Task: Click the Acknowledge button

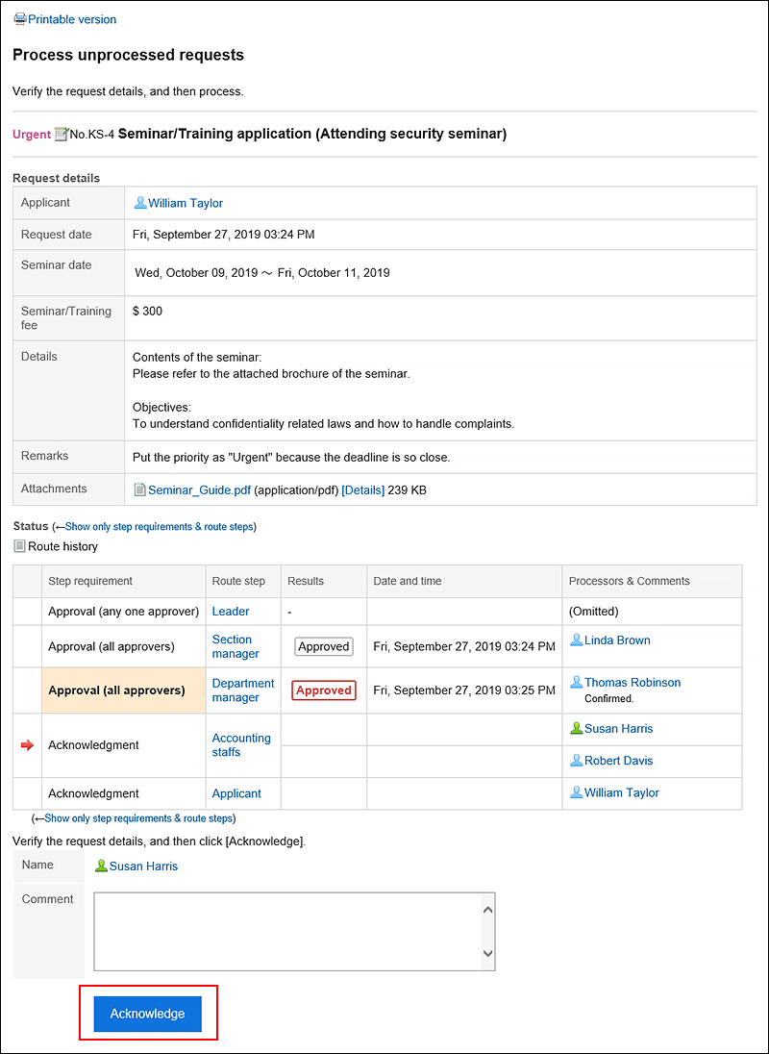Action: pyautogui.click(x=148, y=1014)
